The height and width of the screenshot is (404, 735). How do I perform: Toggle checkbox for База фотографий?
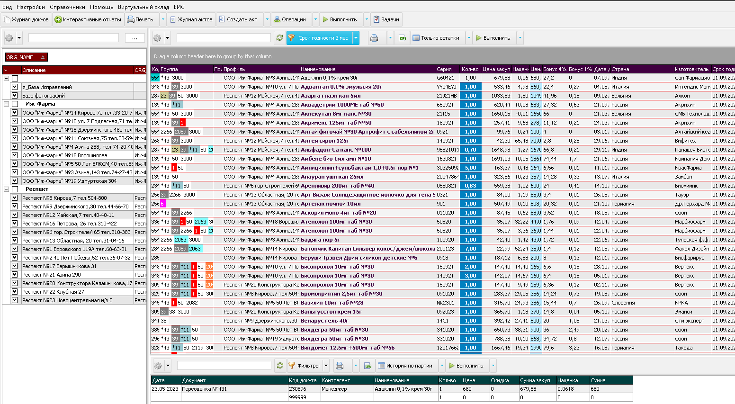coord(15,96)
